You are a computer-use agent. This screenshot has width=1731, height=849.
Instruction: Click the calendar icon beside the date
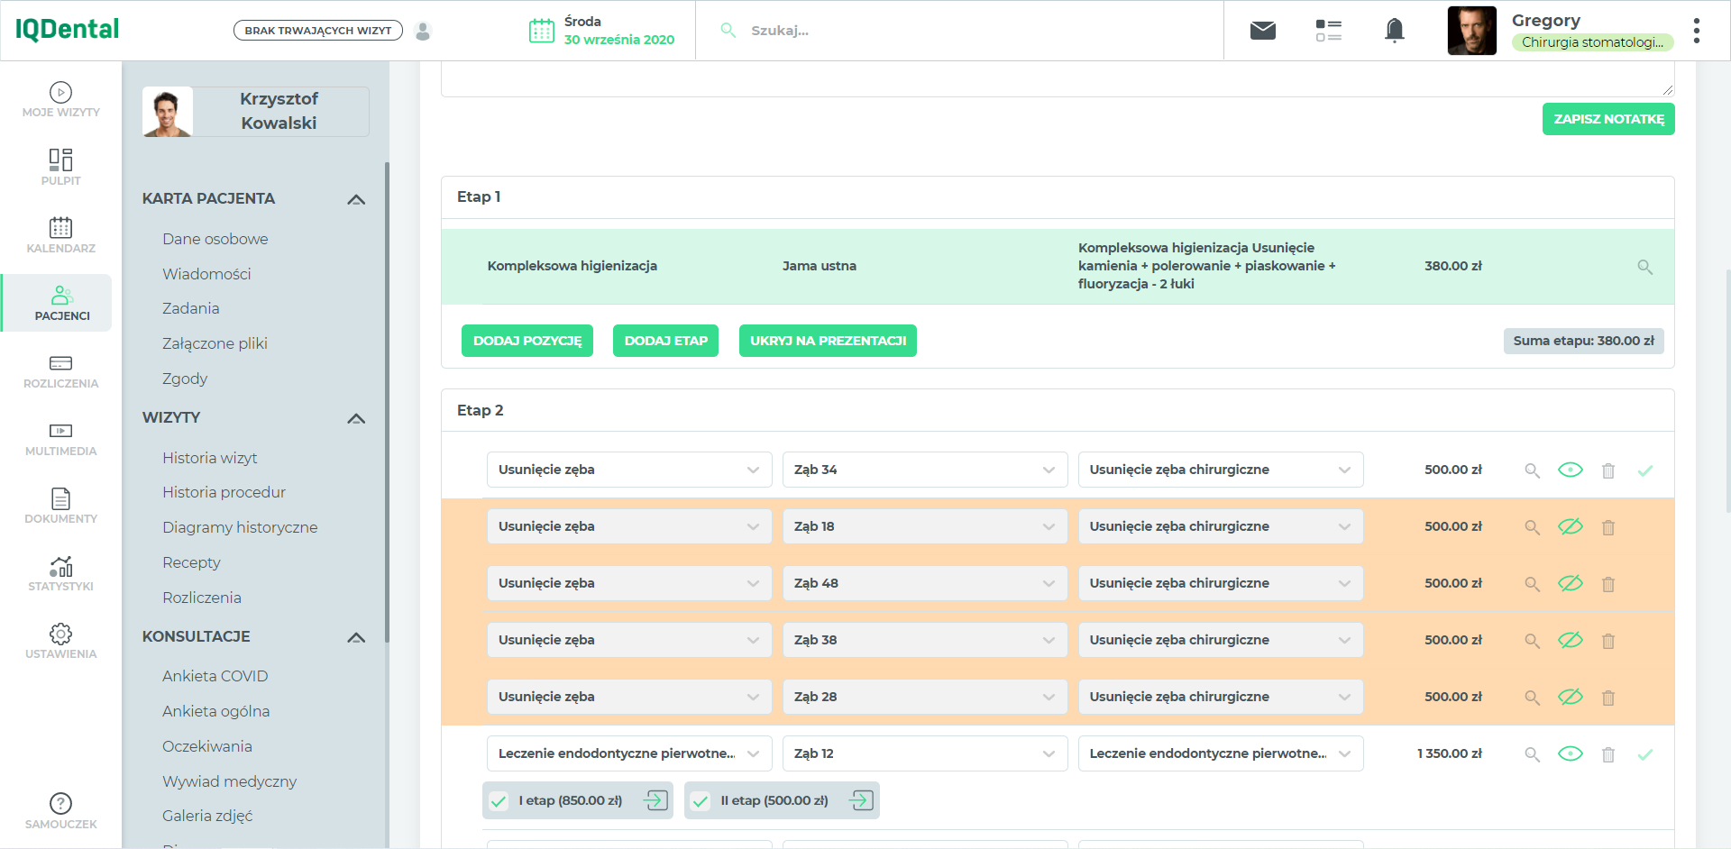[542, 31]
